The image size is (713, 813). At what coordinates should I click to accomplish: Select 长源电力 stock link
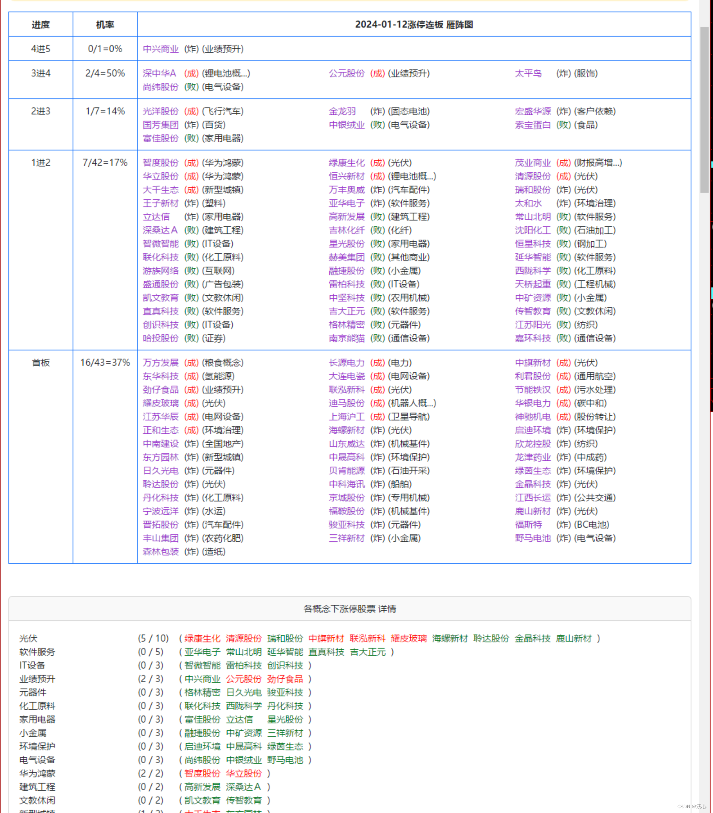[347, 363]
